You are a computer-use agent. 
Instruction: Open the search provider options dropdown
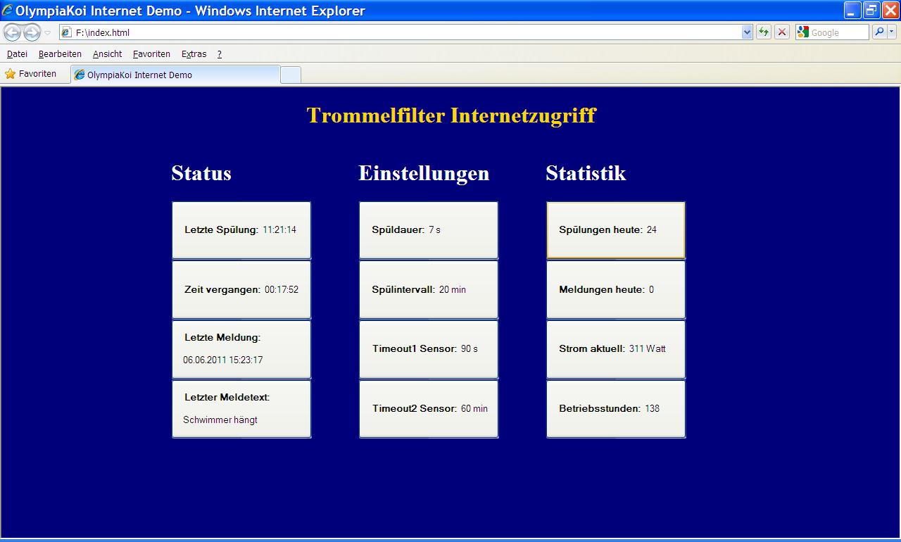(x=892, y=32)
